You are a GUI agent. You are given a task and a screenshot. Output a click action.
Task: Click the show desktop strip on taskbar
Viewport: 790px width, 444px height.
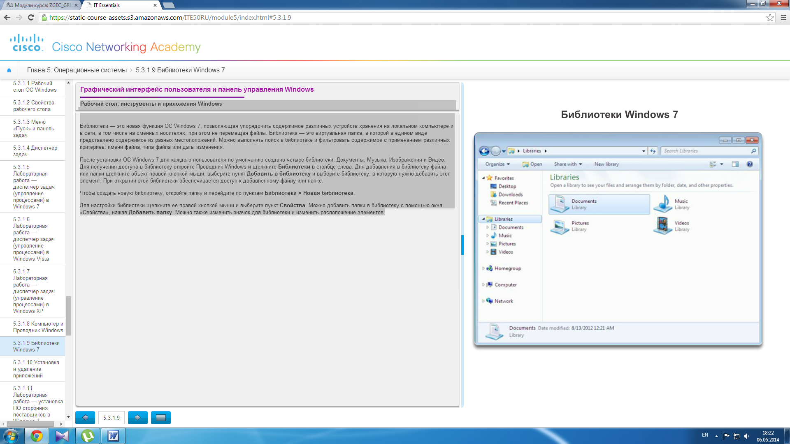(x=787, y=436)
